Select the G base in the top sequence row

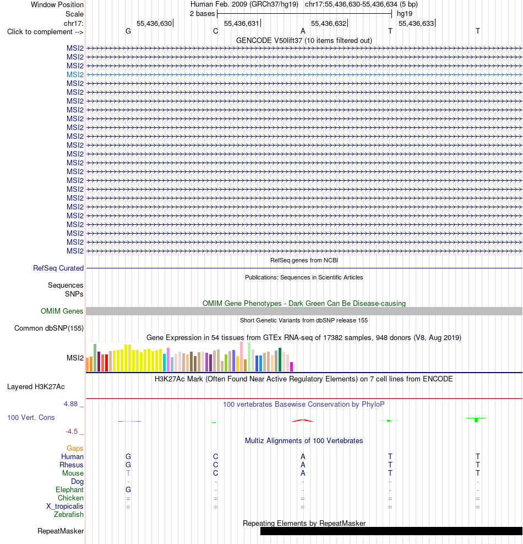128,31
